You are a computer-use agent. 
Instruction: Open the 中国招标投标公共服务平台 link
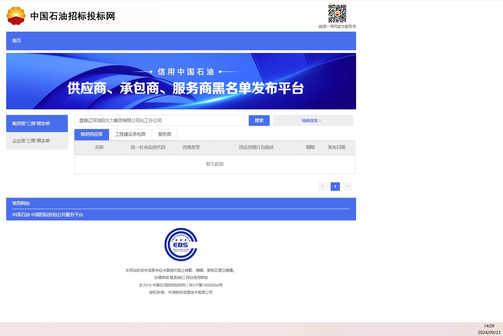[57, 215]
